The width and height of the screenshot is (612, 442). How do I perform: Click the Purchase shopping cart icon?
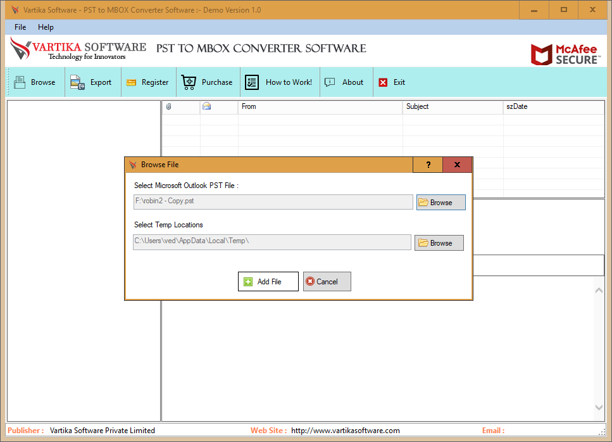189,82
